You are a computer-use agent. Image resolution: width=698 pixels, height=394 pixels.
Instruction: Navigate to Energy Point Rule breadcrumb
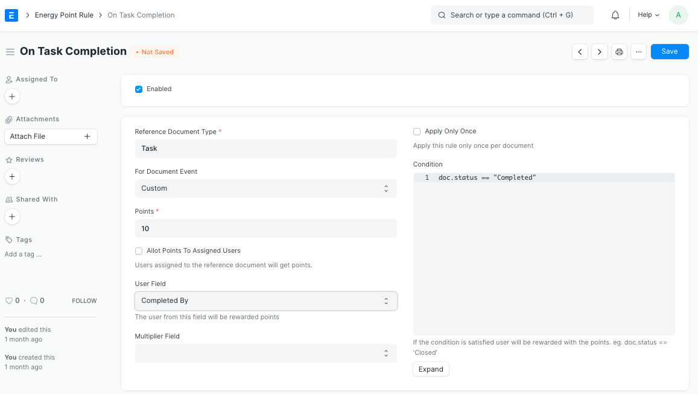64,15
